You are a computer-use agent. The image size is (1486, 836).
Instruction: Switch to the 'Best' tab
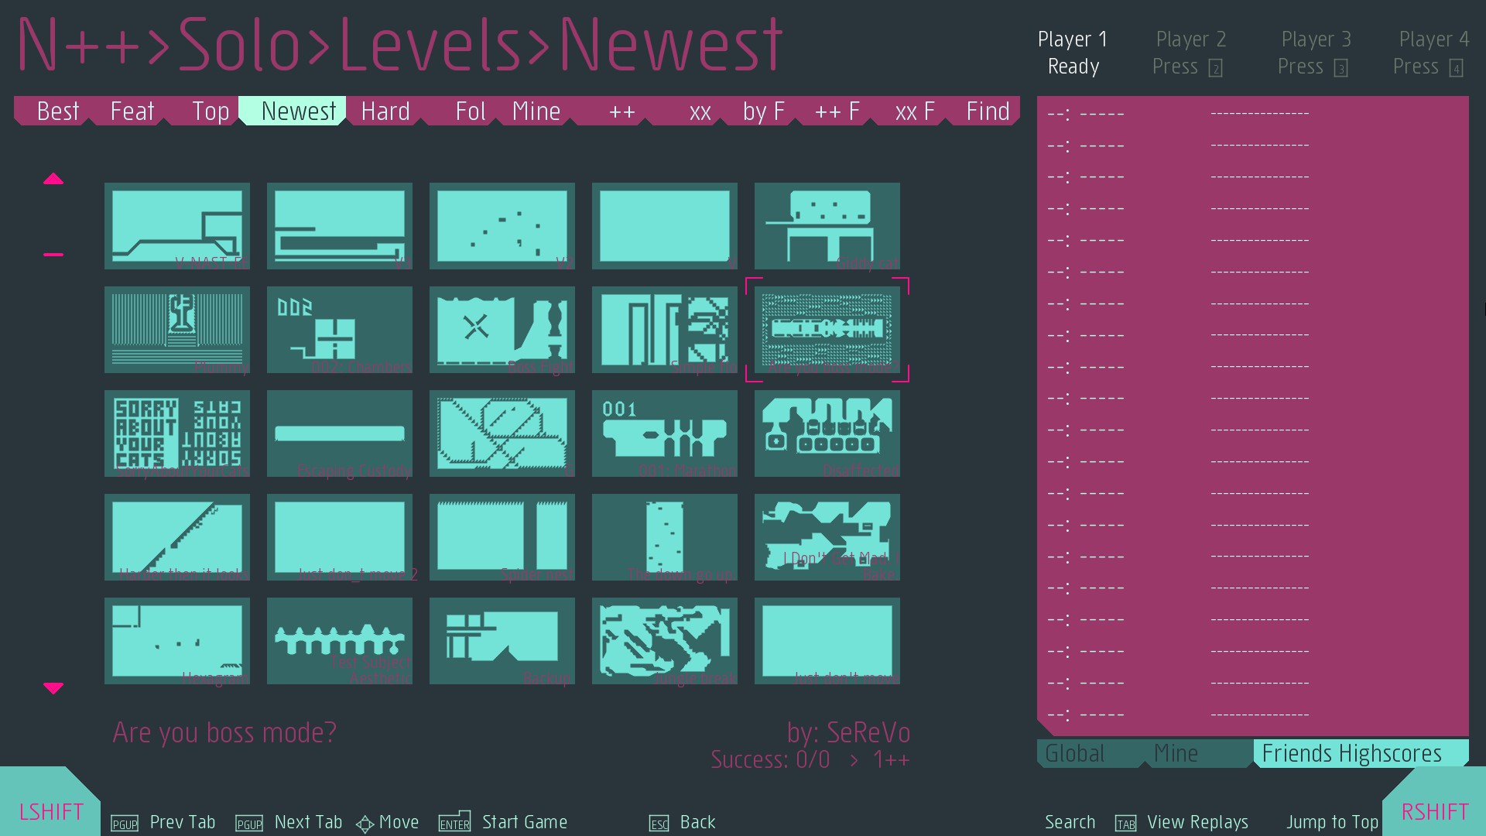point(56,111)
